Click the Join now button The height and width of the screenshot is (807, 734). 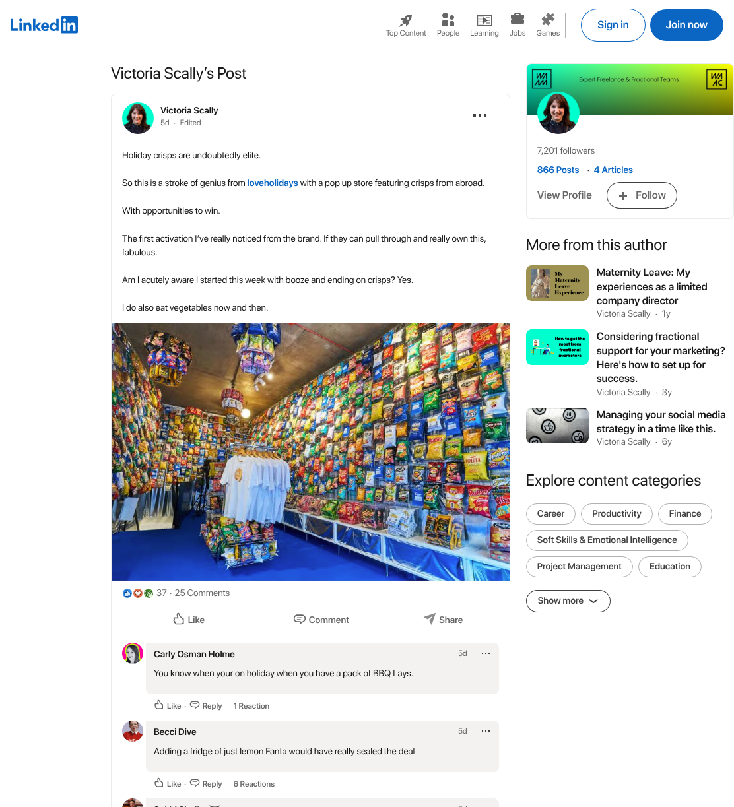click(686, 25)
